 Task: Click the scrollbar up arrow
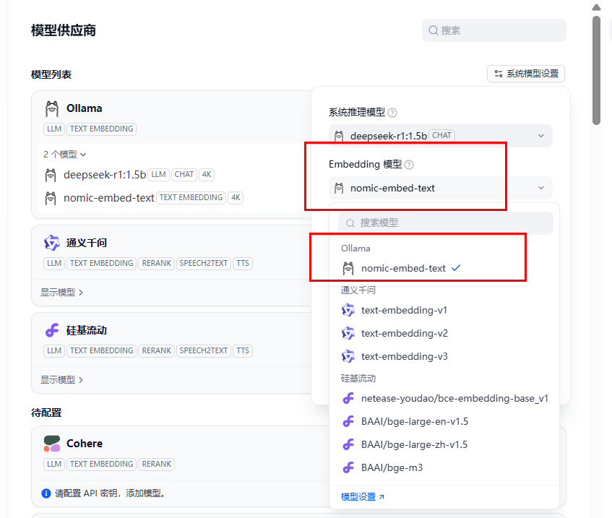click(596, 7)
